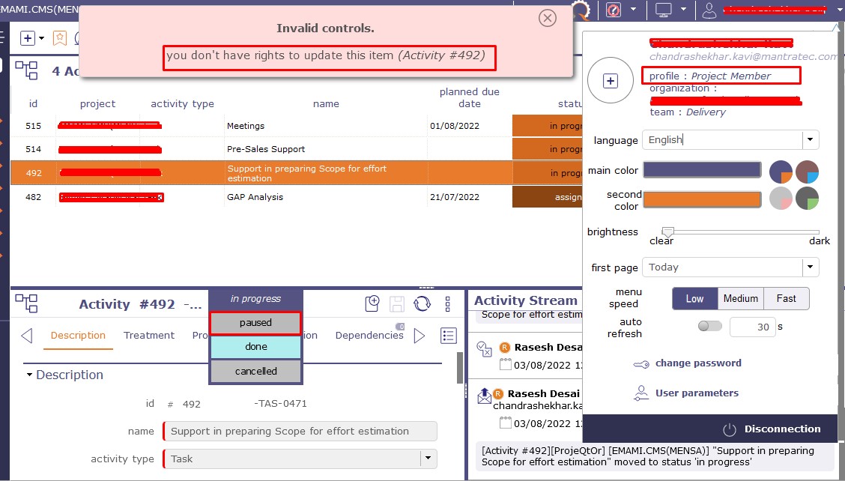Click the copy activity icon with plus

(x=372, y=303)
